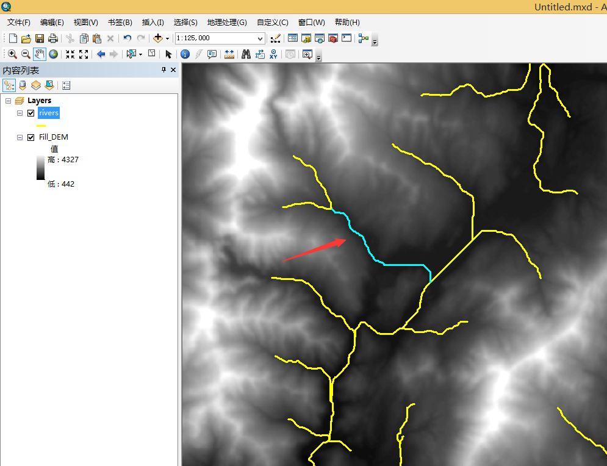Screen dimensions: 607x466
Task: Click the Add Data plus icon
Action: [158, 38]
